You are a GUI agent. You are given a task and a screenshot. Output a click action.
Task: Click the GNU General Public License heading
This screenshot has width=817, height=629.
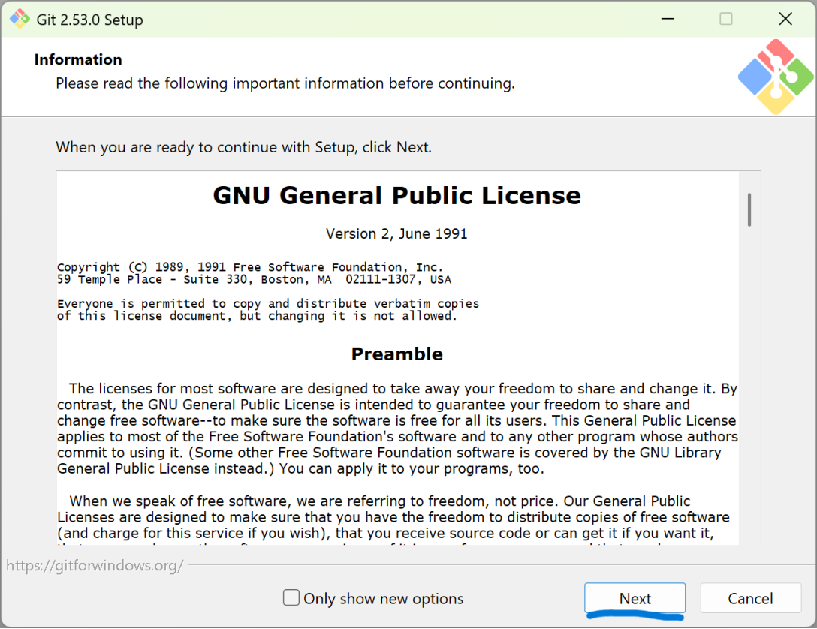click(396, 196)
